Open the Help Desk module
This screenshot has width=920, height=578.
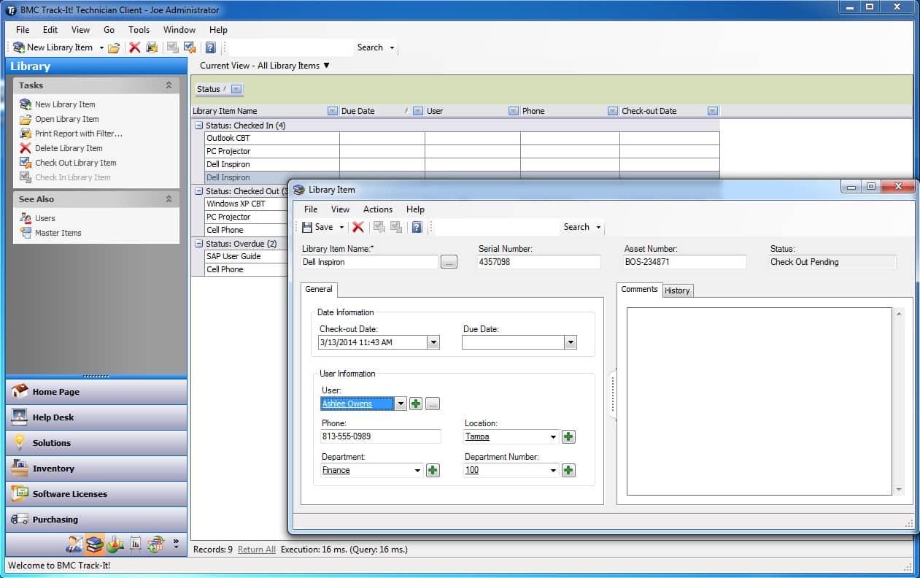pyautogui.click(x=96, y=417)
